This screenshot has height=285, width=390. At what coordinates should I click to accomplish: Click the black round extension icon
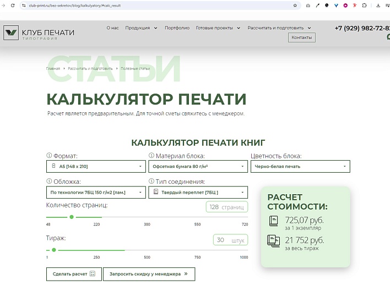point(327,5)
